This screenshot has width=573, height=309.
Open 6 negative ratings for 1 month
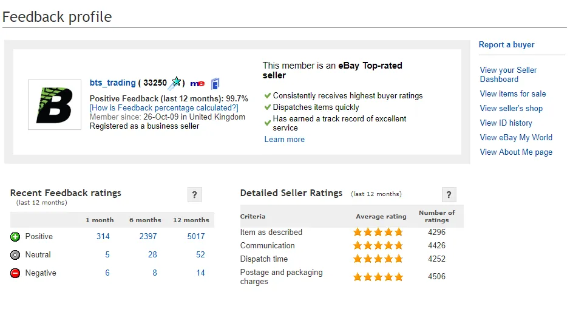point(107,273)
